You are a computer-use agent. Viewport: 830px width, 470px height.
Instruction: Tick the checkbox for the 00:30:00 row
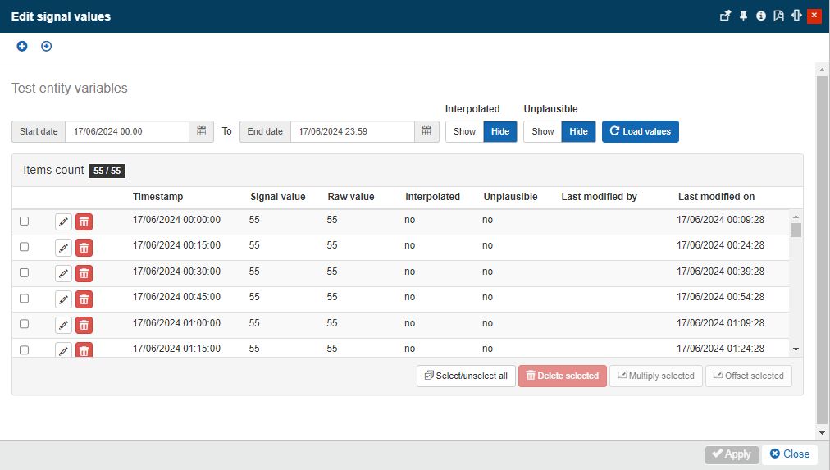pyautogui.click(x=24, y=272)
